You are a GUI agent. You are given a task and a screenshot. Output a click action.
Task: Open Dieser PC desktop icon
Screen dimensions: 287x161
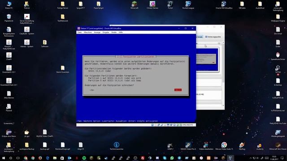click(9, 5)
